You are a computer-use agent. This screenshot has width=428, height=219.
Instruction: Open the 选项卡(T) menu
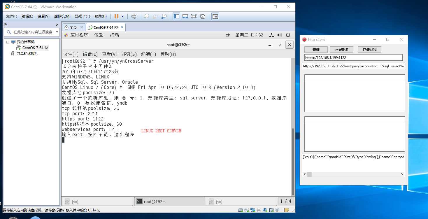point(83,16)
